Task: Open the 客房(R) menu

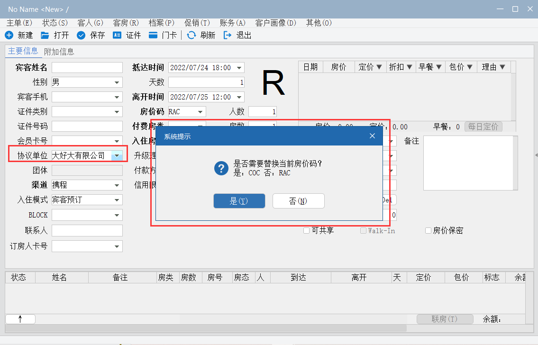Action: coord(126,23)
